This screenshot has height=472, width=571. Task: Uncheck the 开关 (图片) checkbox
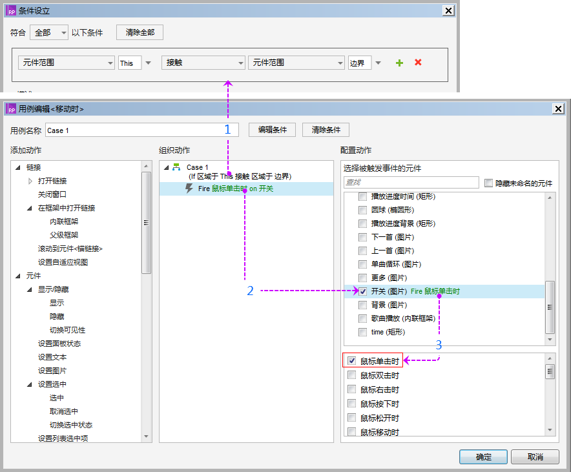[x=363, y=291]
